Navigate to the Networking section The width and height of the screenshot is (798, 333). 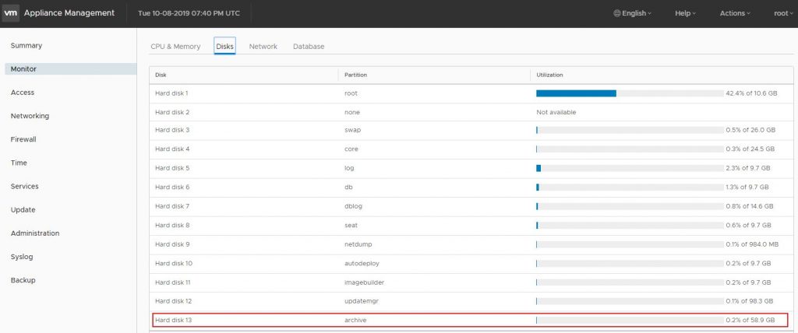click(x=30, y=116)
